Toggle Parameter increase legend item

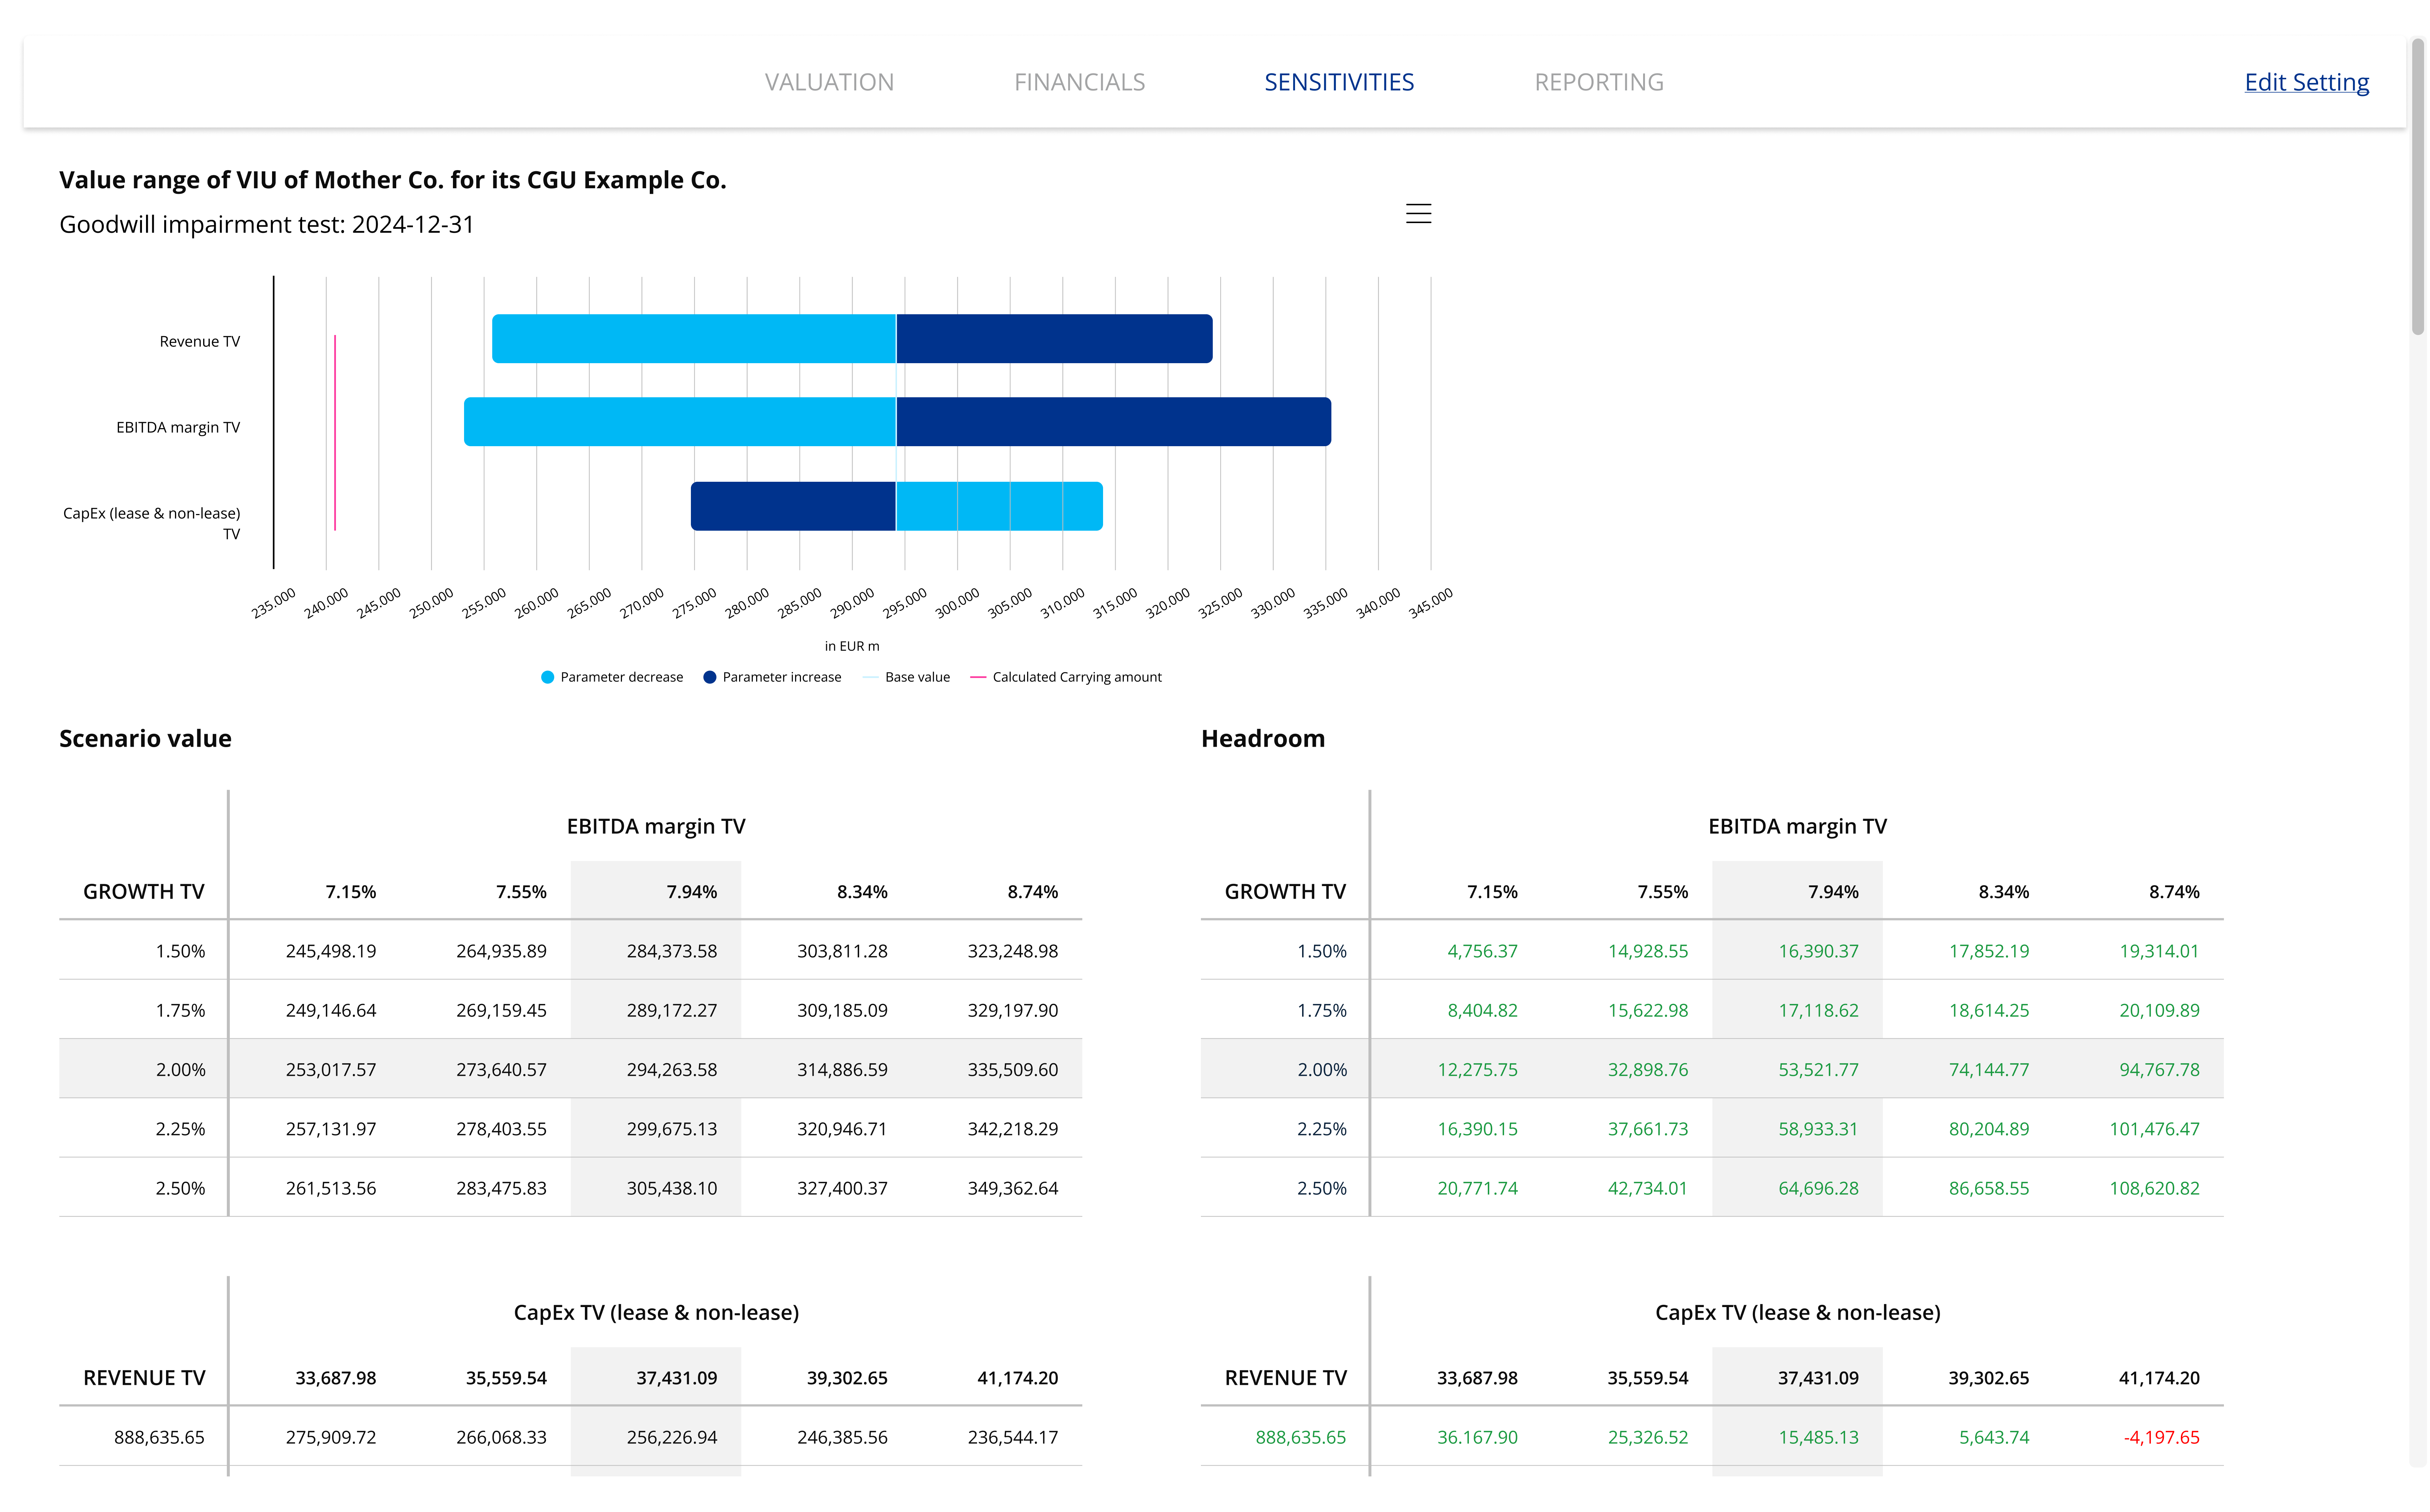(772, 677)
